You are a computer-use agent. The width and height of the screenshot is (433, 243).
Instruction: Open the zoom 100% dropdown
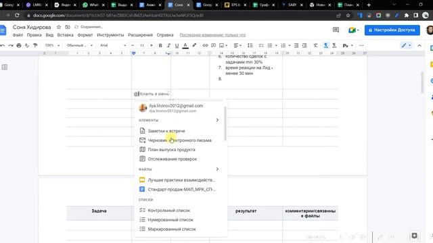pyautogui.click(x=52, y=45)
